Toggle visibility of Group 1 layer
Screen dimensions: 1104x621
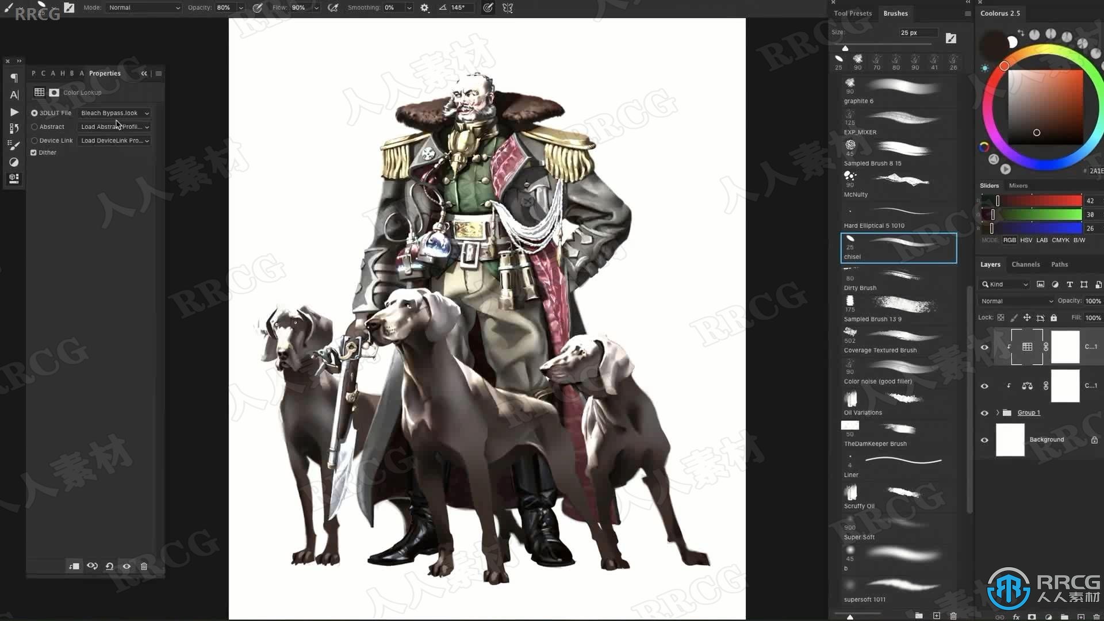coord(985,412)
